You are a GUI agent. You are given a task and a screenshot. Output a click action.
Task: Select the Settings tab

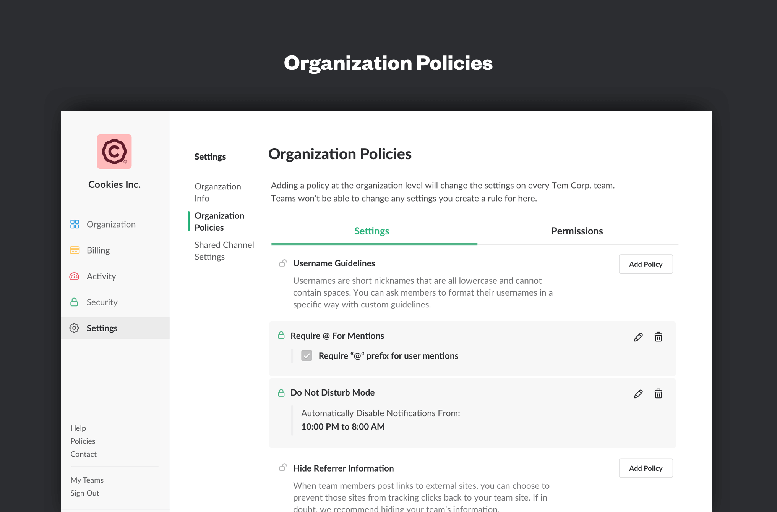pos(371,231)
